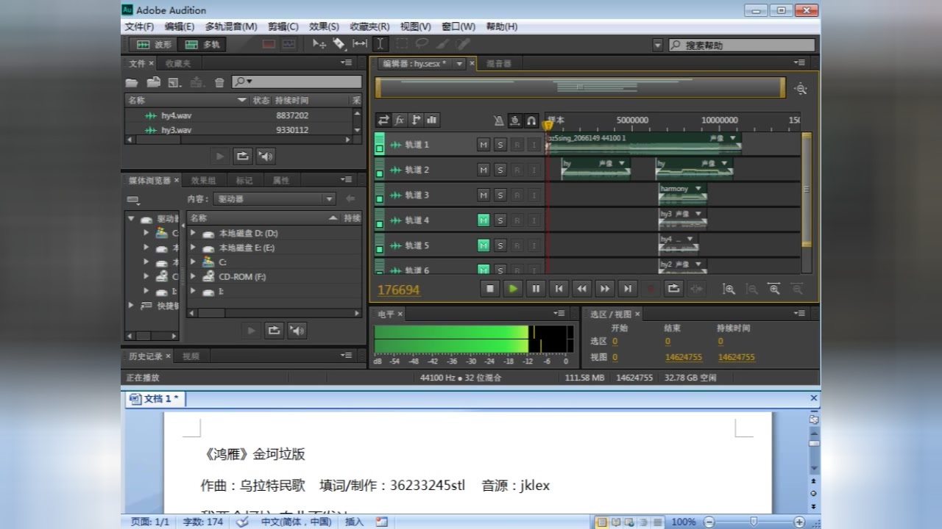
Task: Switch to 波形 waveform view
Action: click(x=153, y=44)
